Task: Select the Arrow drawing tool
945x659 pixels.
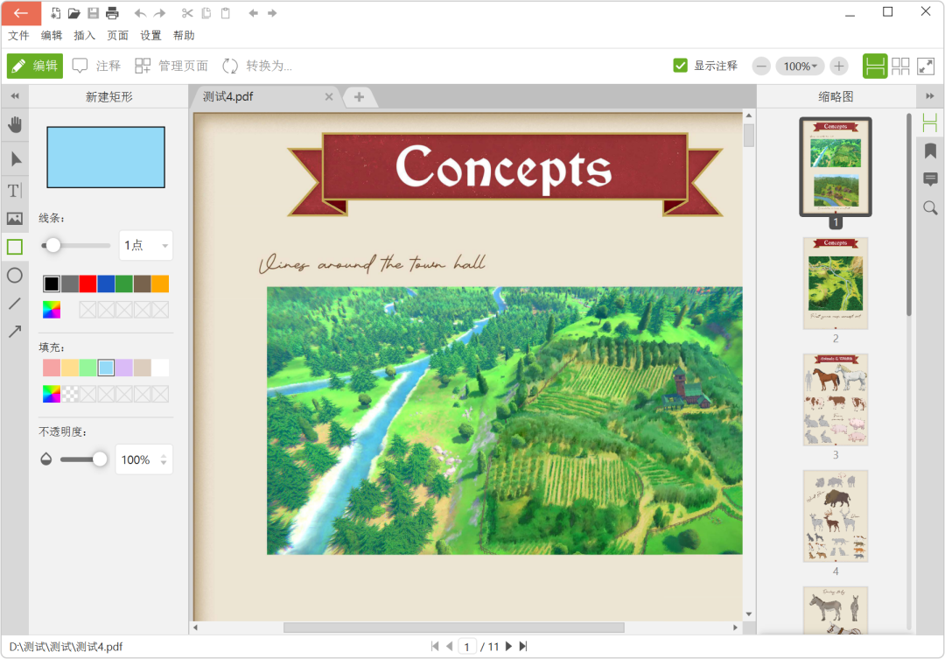Action: click(x=15, y=331)
